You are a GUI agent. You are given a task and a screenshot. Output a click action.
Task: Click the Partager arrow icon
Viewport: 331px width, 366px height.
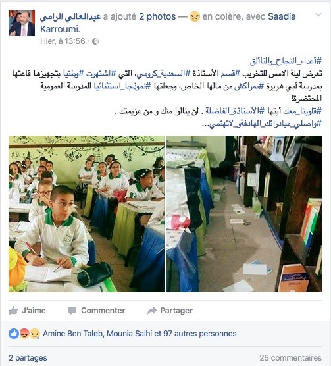click(x=152, y=311)
